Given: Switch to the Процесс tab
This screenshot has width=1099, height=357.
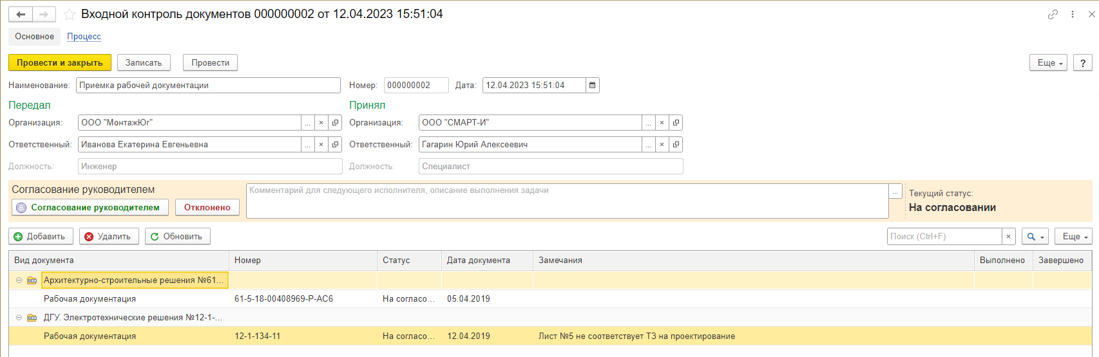Looking at the screenshot, I should click(x=84, y=37).
